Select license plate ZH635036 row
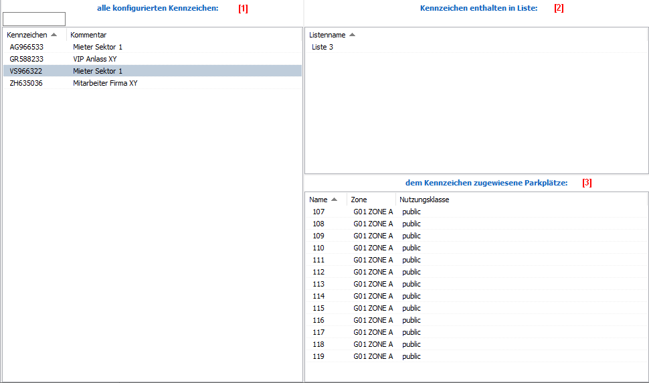This screenshot has height=383, width=649. [27, 83]
